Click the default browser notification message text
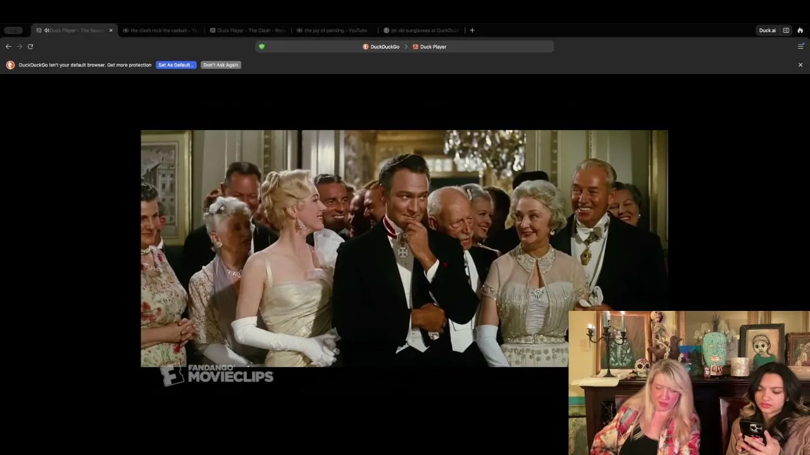The height and width of the screenshot is (455, 810). [85, 65]
